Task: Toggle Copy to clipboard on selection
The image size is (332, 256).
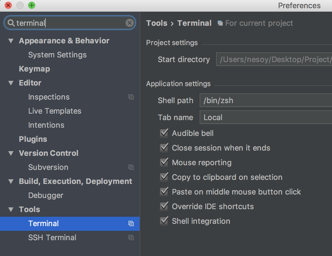Action: 164,177
